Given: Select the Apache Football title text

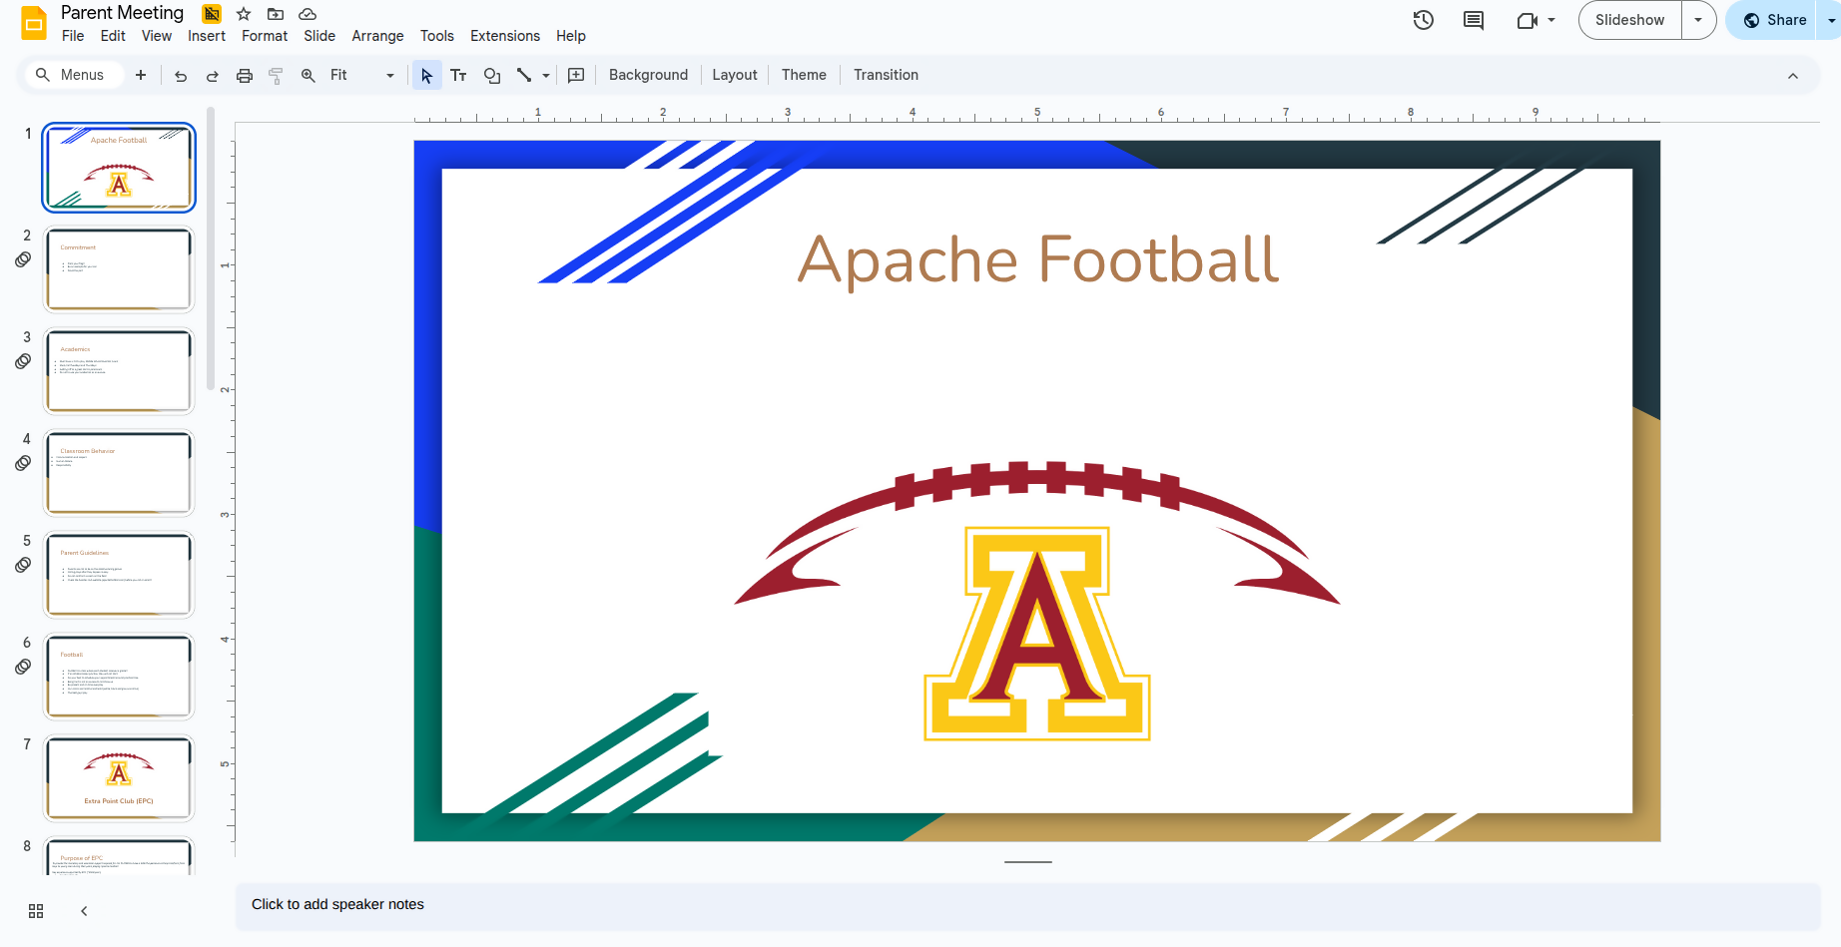Looking at the screenshot, I should coord(1037,260).
